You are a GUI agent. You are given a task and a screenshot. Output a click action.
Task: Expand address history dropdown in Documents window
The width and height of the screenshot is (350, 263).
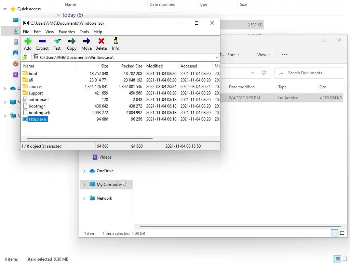[x=253, y=73]
